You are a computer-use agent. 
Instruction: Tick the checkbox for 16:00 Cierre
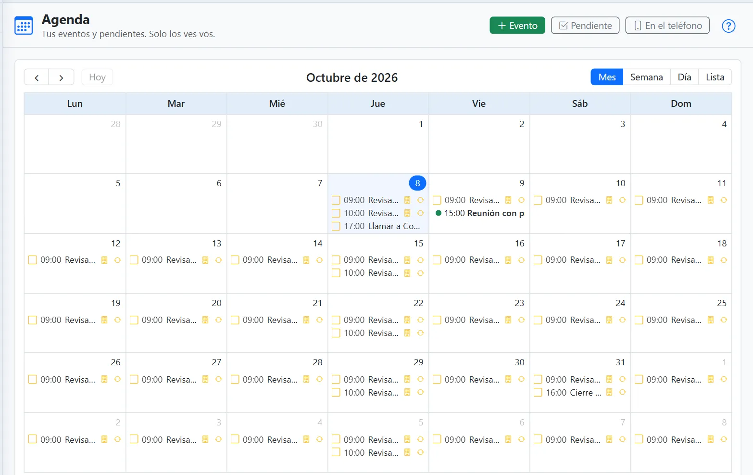tap(538, 393)
